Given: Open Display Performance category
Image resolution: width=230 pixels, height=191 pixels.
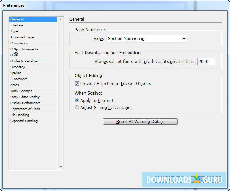Looking at the screenshot, I should click(x=33, y=103).
